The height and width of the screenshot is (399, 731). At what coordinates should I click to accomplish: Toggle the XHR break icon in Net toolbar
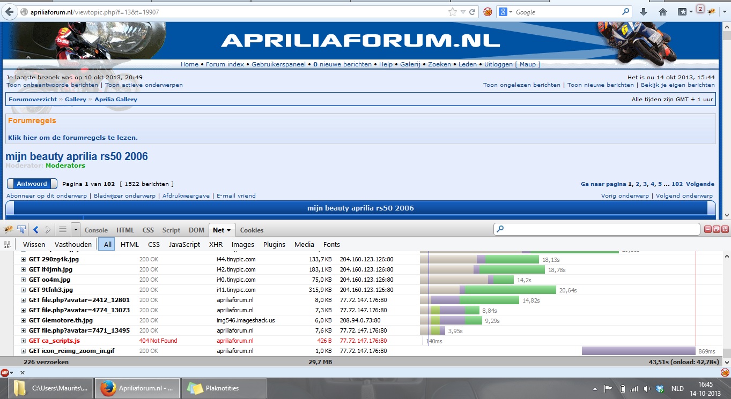coord(8,245)
